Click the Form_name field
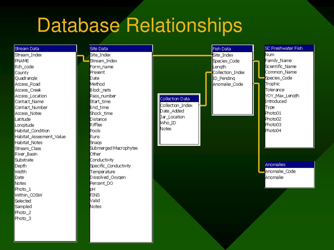 [102, 67]
